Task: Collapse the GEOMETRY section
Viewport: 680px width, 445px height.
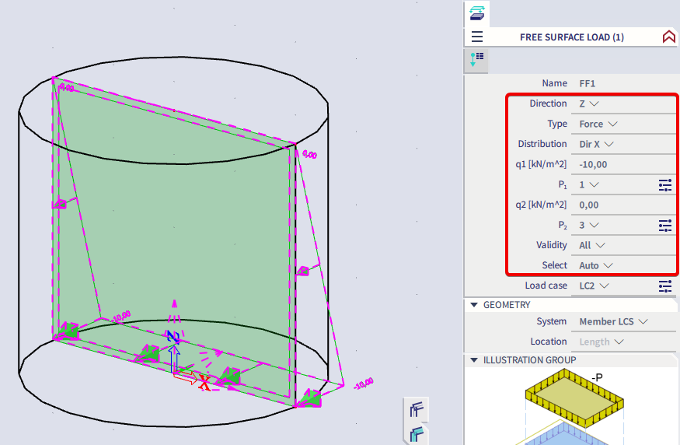Action: [474, 305]
